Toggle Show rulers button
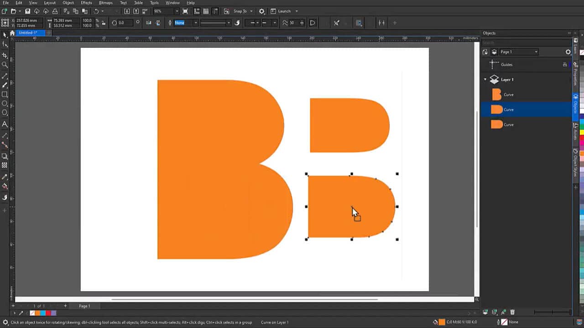 pyautogui.click(x=197, y=11)
